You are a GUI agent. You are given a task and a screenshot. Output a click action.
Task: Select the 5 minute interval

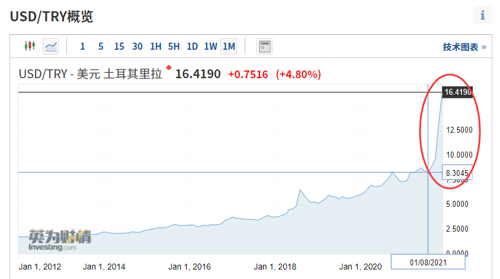(x=101, y=46)
